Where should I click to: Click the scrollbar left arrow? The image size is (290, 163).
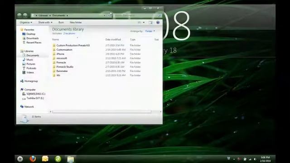pyautogui.click(x=50, y=112)
